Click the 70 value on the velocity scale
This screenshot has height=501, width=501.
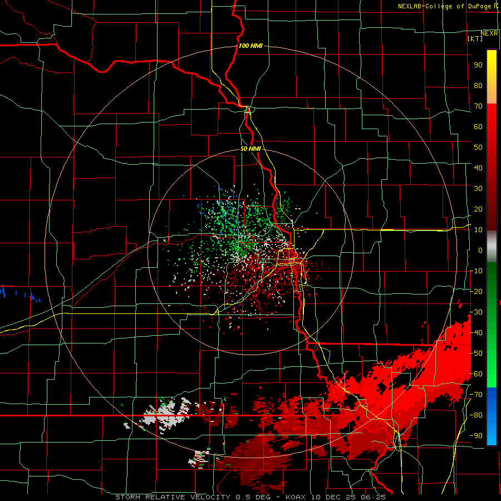(478, 106)
